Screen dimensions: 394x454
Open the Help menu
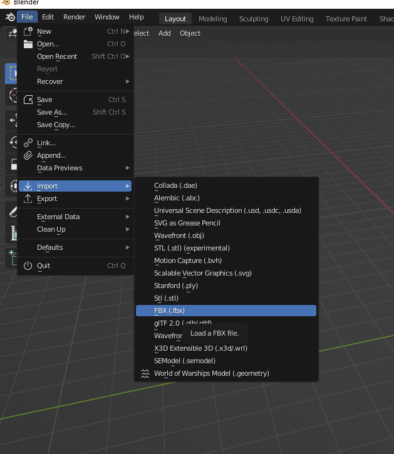pos(136,17)
